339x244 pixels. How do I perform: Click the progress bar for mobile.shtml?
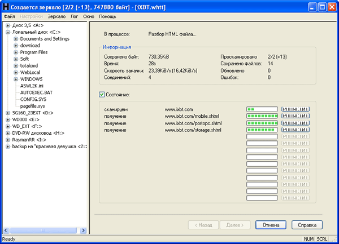point(262,116)
